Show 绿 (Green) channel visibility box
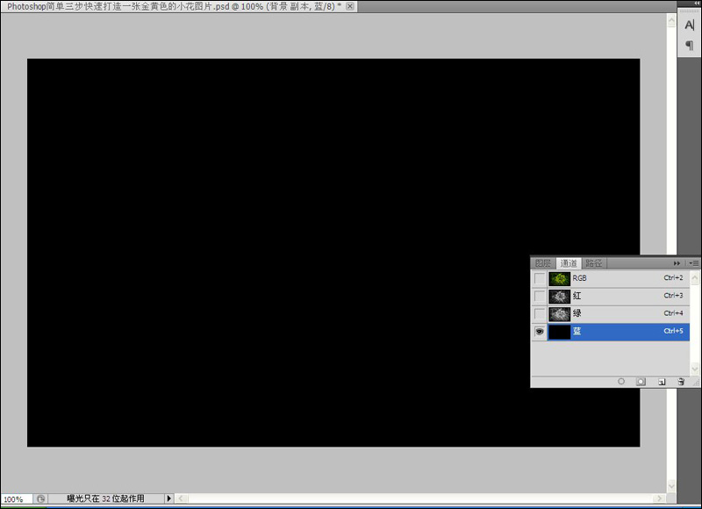 click(x=540, y=314)
